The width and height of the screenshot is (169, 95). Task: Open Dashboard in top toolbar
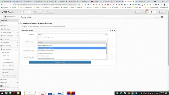[27, 12]
